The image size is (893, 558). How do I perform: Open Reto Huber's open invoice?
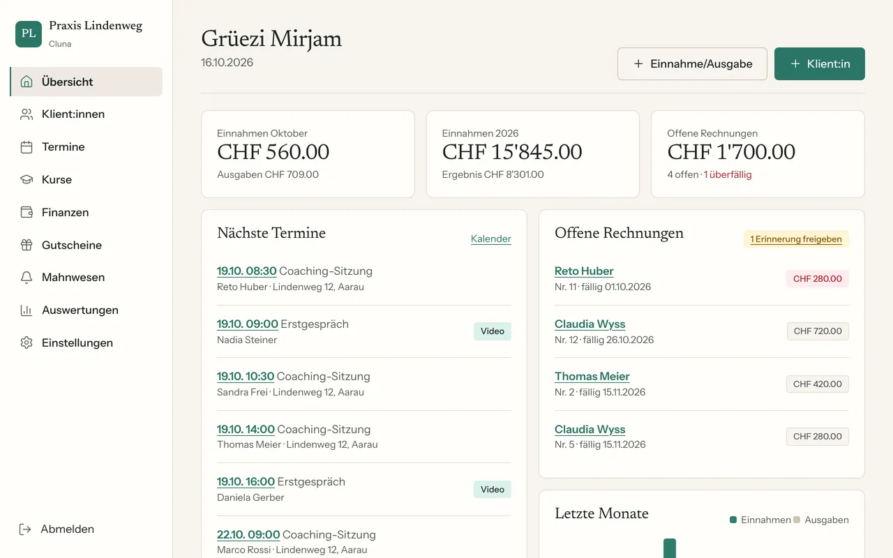(x=584, y=271)
